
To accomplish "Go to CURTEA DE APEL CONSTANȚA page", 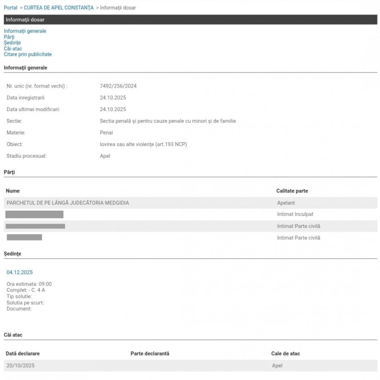I will tap(59, 8).
